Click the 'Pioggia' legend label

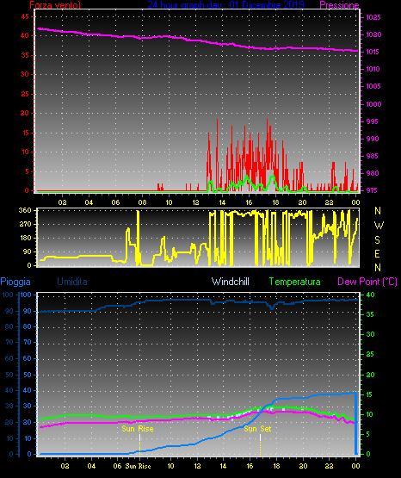[x=15, y=282]
